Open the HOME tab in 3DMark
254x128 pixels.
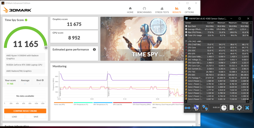pyautogui.click(x=130, y=10)
